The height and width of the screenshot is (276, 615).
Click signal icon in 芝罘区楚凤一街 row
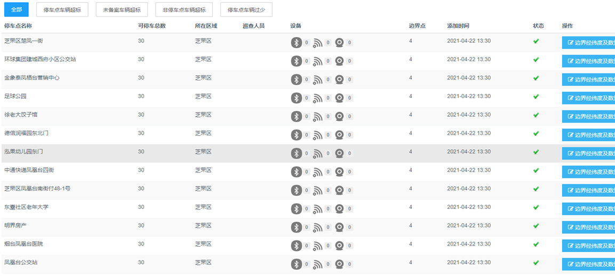tap(318, 43)
